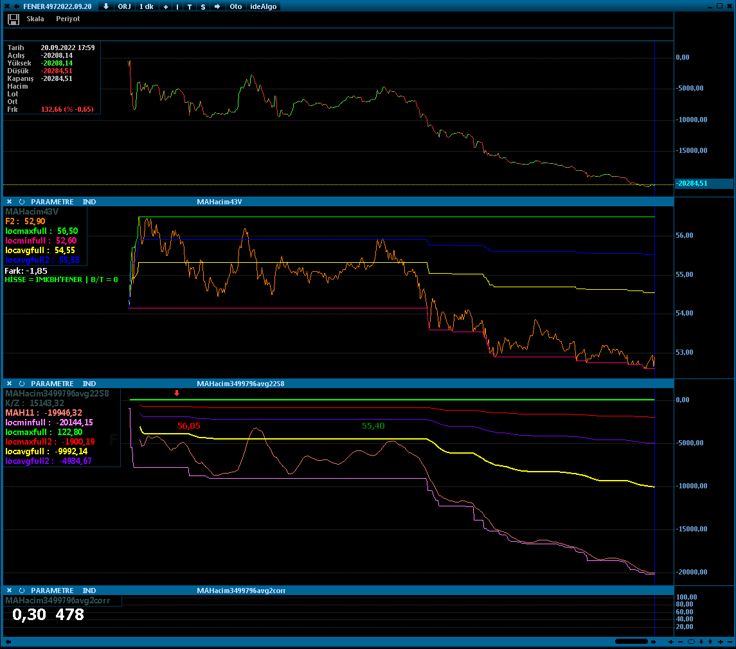736x649 pixels.
Task: Open the Skala menu
Action: (35, 19)
